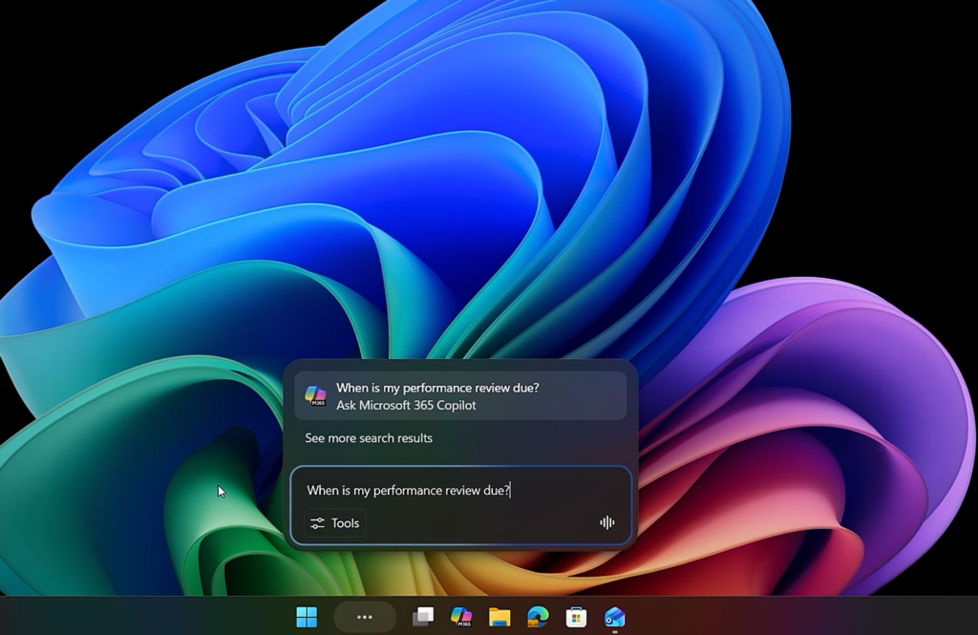Viewport: 978px width, 635px height.
Task: Click the query text input field
Action: pyautogui.click(x=461, y=490)
